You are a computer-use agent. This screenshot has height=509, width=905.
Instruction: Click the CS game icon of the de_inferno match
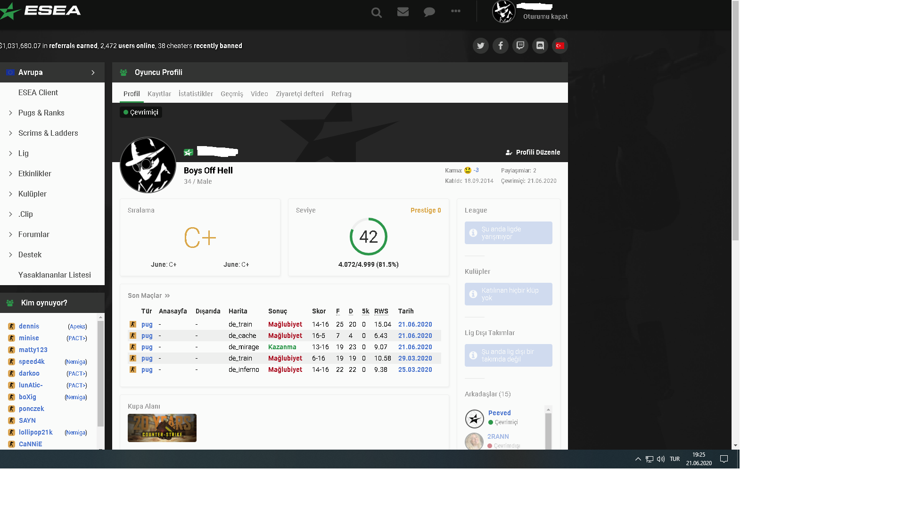pyautogui.click(x=133, y=369)
